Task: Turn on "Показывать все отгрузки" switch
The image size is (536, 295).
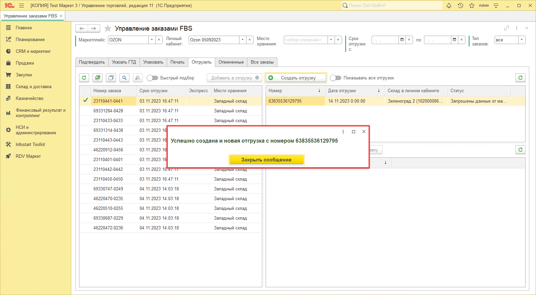Action: [335, 78]
